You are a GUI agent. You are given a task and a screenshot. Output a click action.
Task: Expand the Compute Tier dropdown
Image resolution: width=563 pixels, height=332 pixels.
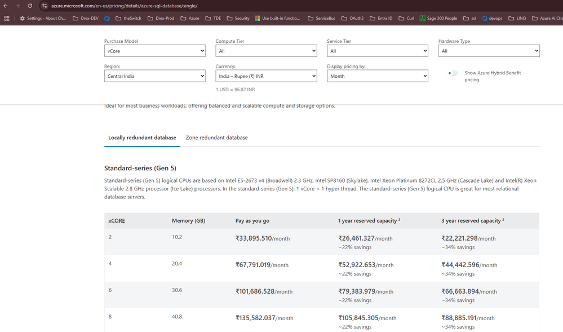pos(266,51)
